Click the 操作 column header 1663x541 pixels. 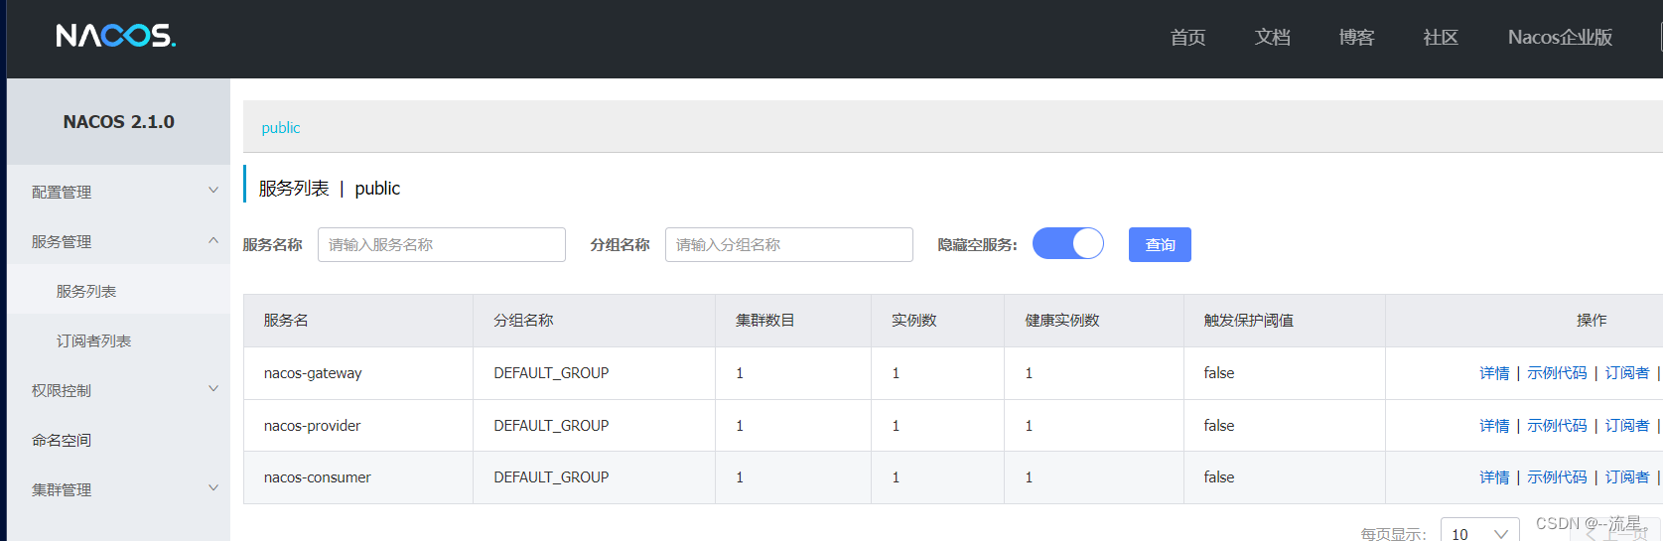point(1592,321)
